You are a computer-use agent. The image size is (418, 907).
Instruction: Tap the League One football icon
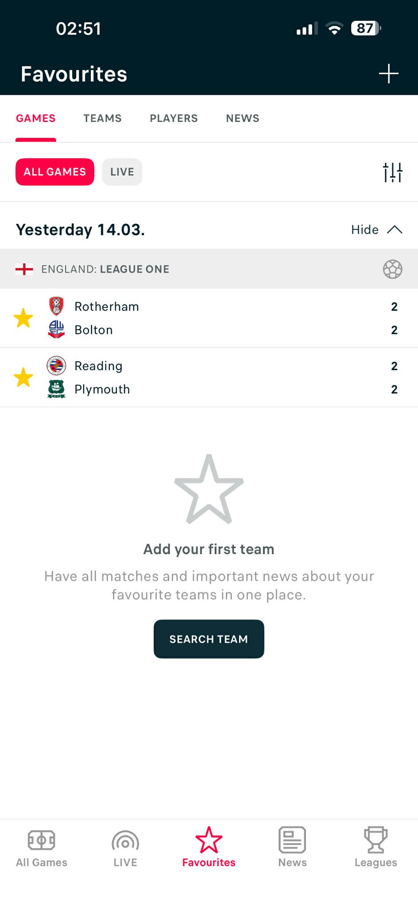pos(392,269)
